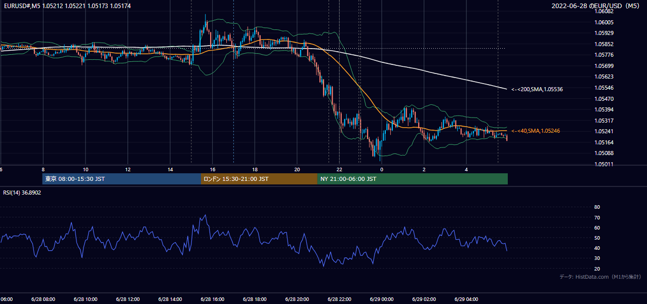Click price axis value 1.05088
Image resolution: width=647 pixels, height=304 pixels.
click(605, 153)
